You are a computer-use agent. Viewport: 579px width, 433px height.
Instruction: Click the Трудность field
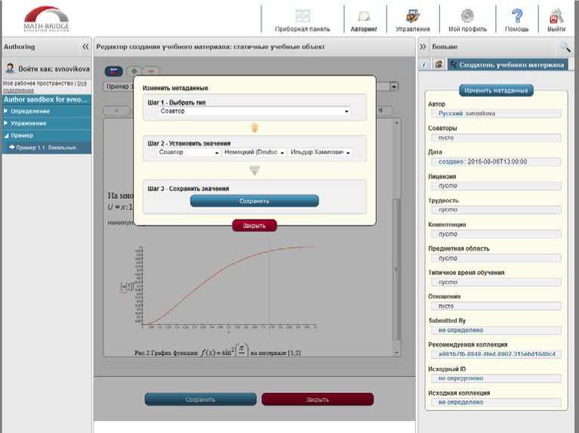coord(496,209)
